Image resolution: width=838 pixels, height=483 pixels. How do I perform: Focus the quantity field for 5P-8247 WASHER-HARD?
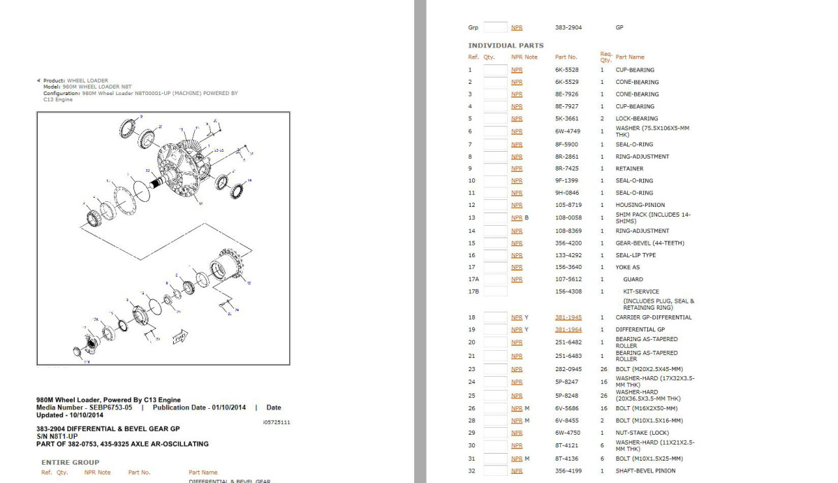(x=495, y=382)
